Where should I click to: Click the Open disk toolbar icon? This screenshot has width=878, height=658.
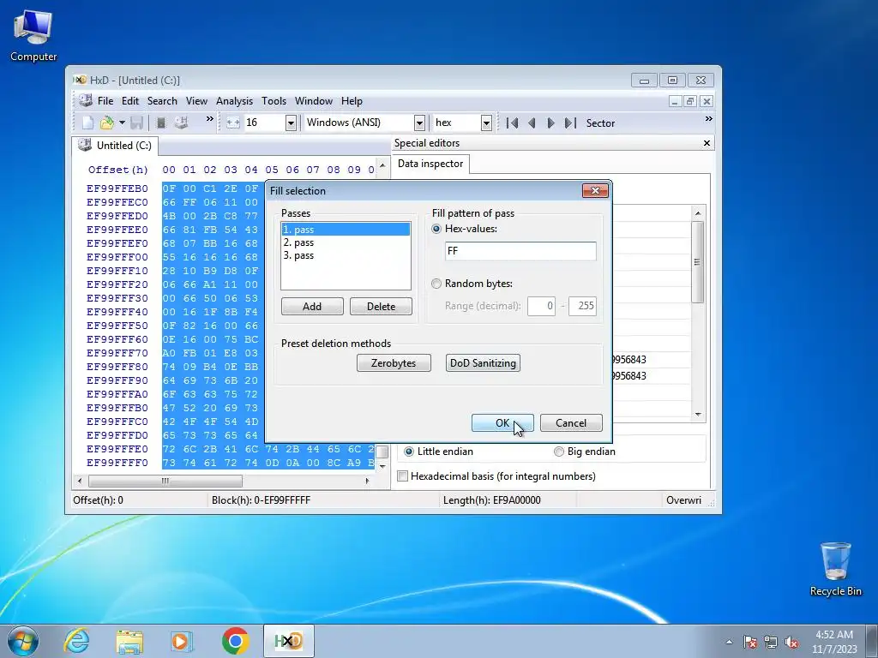coord(181,123)
